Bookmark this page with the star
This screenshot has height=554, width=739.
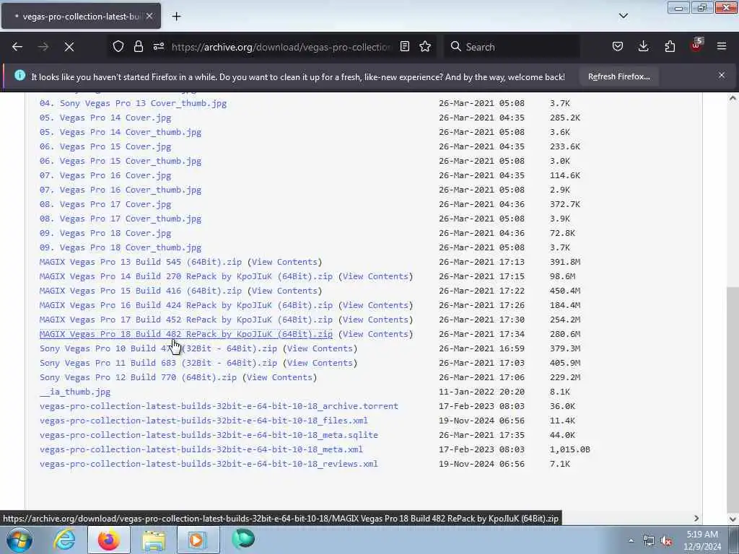(425, 47)
